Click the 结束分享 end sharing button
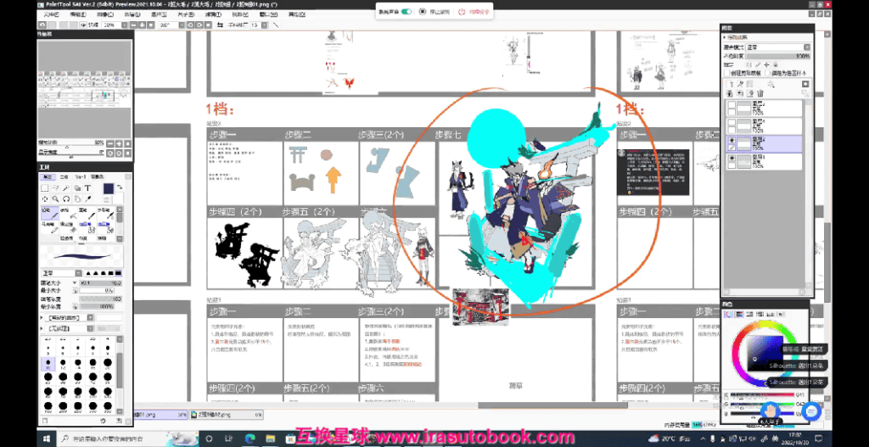Screen dimensions: 869x447 pyautogui.click(x=474, y=11)
